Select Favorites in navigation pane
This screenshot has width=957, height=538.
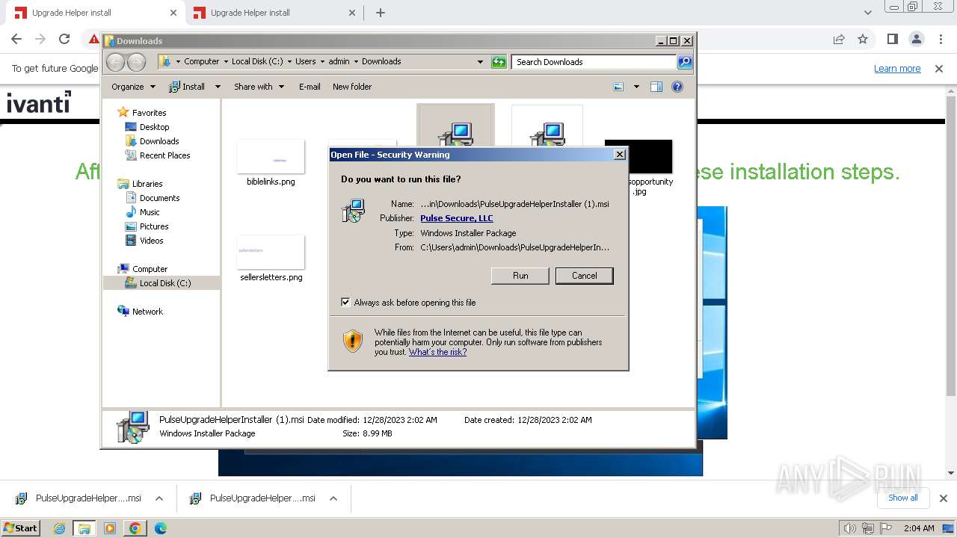(149, 113)
